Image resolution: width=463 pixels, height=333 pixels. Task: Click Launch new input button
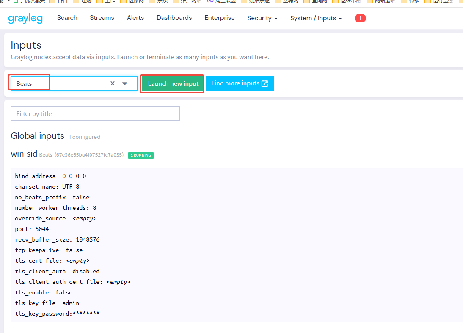tap(173, 83)
